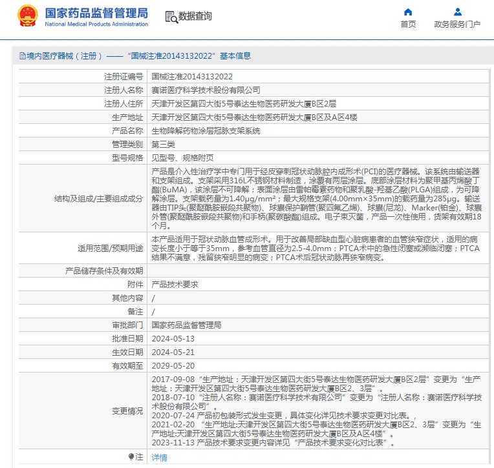Click the 2020-07-24 change record line
The image size is (494, 468).
(284, 416)
